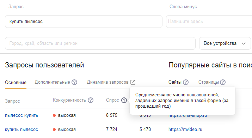This screenshot has width=252, height=138.
Task: Click external link icon beside Динамика запросов
Action: coord(133,82)
